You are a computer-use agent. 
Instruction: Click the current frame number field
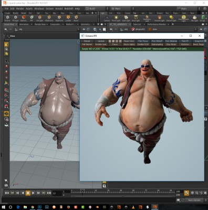pyautogui.click(x=57, y=193)
